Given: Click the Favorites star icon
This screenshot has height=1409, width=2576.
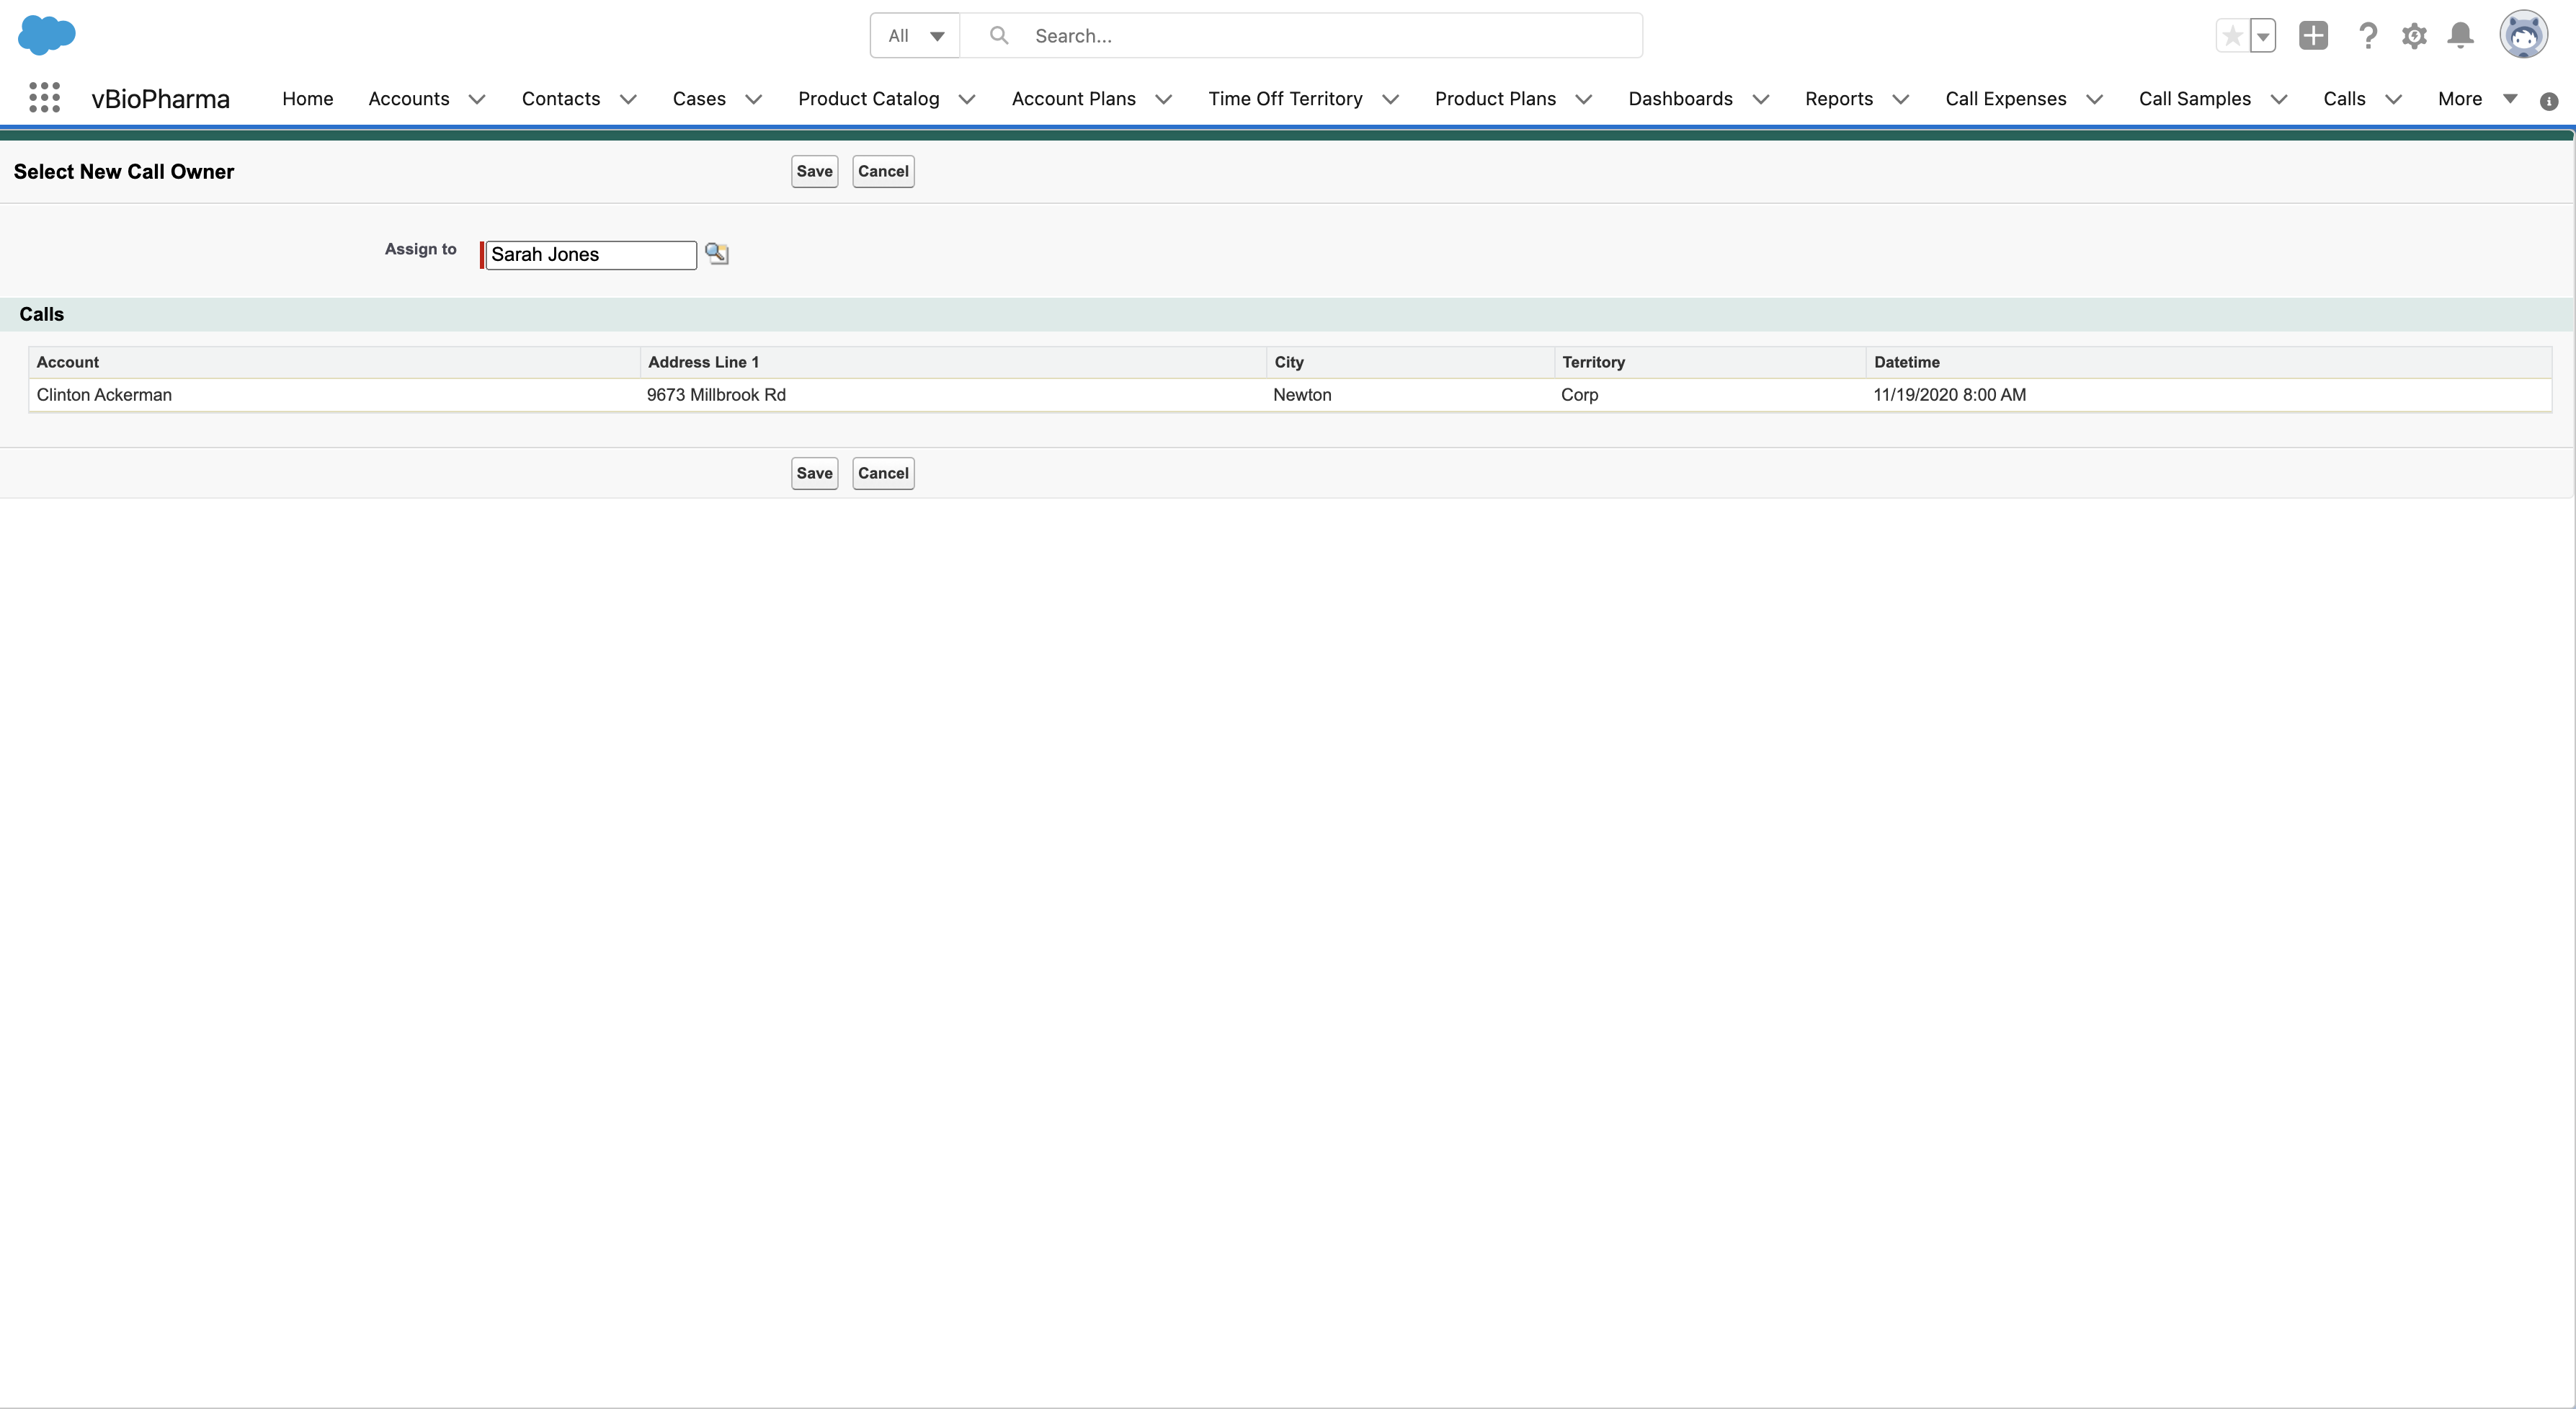Looking at the screenshot, I should pos(2232,36).
